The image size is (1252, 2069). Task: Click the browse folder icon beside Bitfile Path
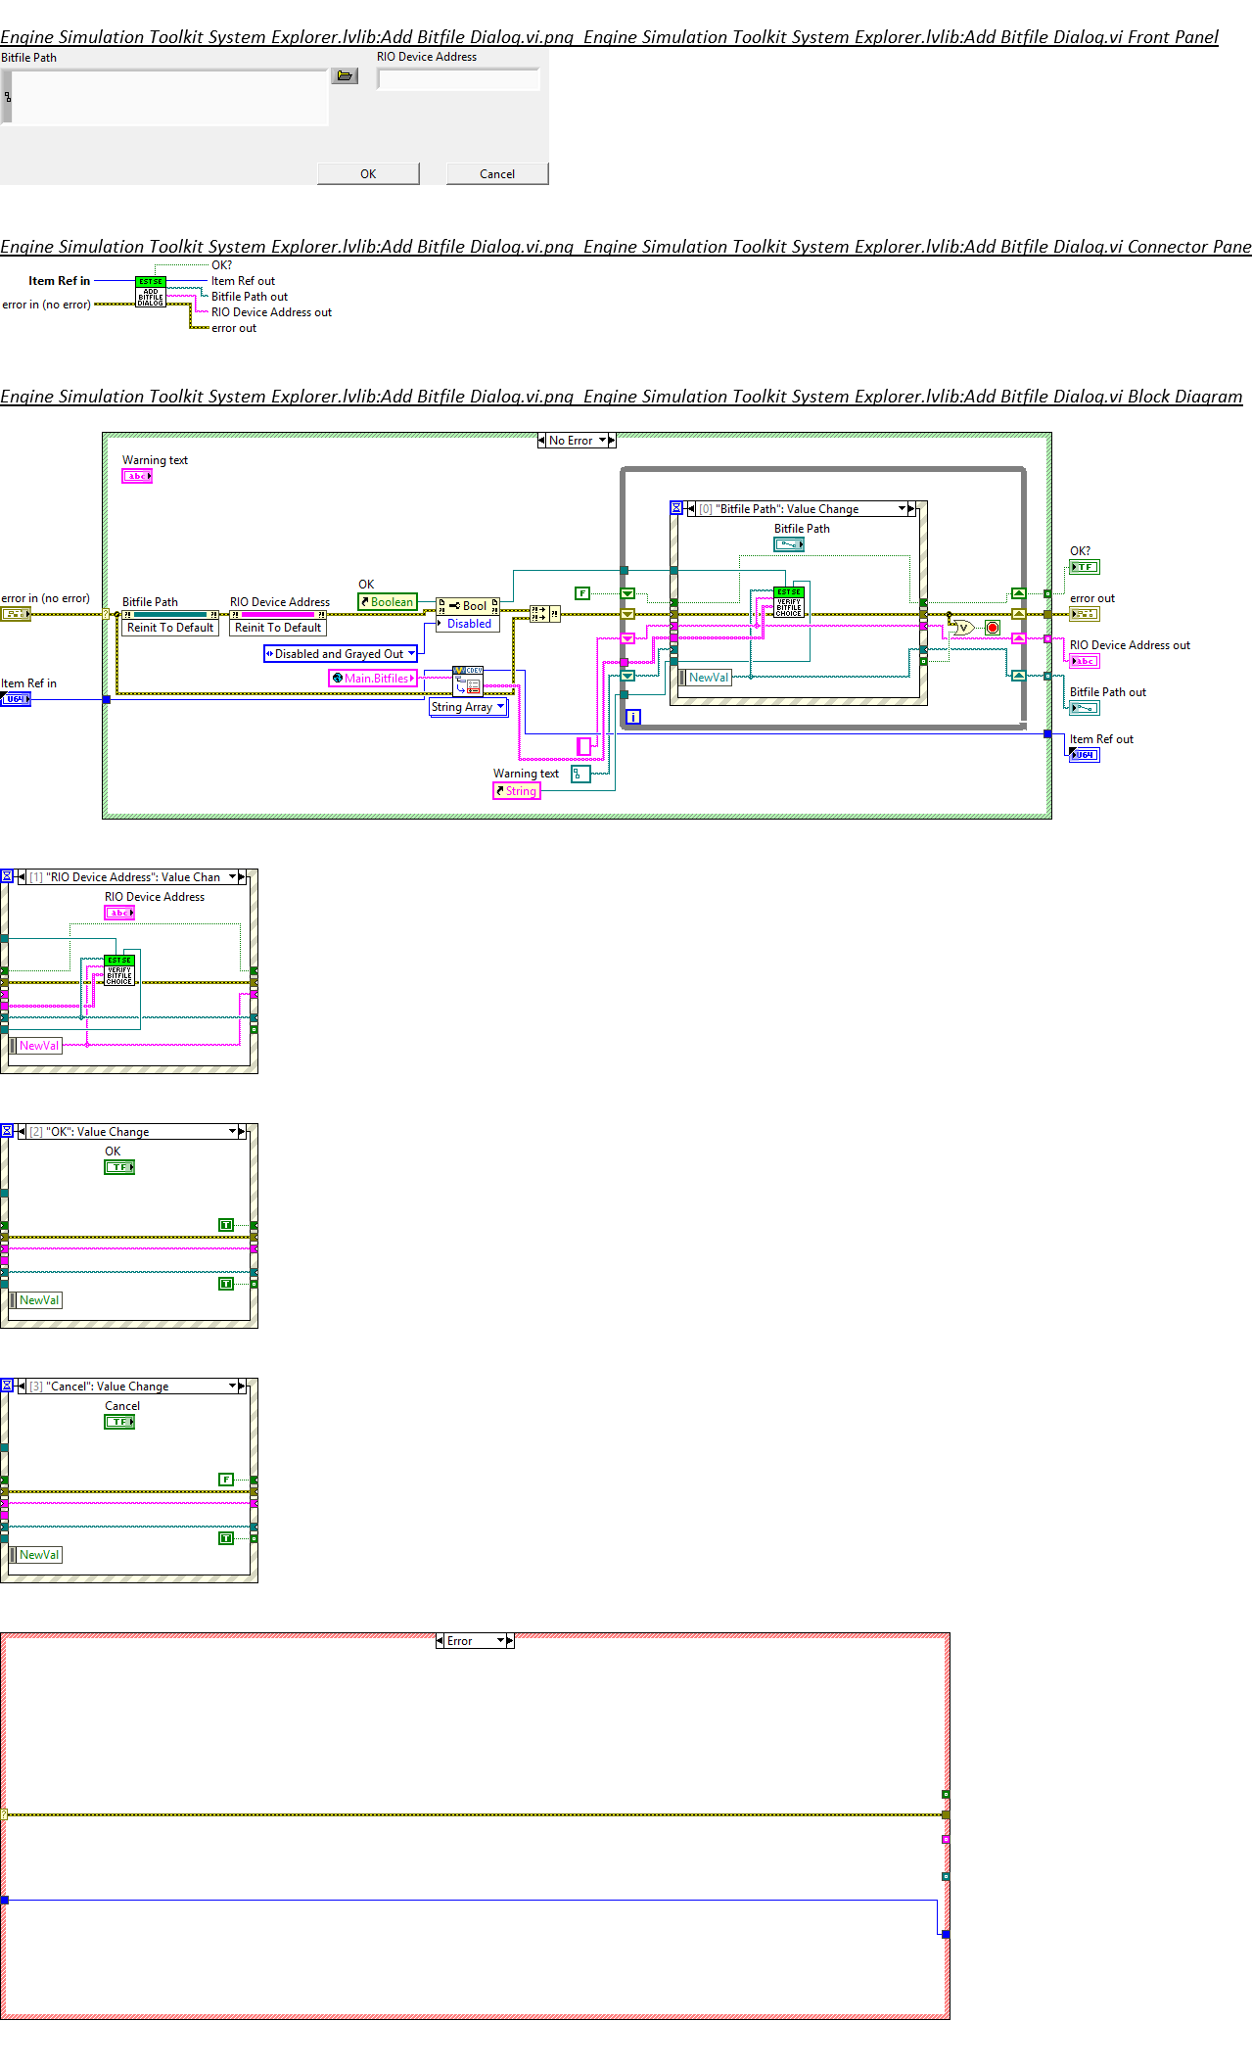345,75
